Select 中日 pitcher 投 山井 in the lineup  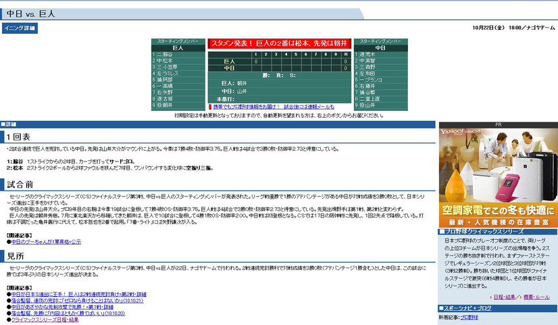click(381, 105)
